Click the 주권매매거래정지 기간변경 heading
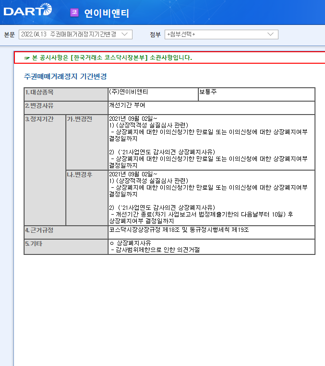Screen dimensions: 325x366 pyautogui.click(x=65, y=76)
